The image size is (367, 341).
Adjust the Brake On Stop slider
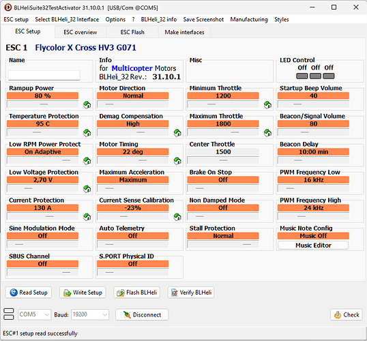(x=223, y=188)
